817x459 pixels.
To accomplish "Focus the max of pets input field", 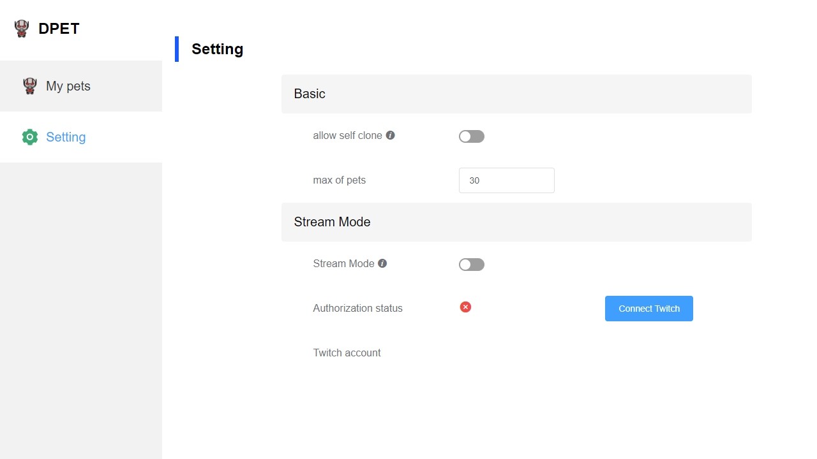I will tap(506, 180).
